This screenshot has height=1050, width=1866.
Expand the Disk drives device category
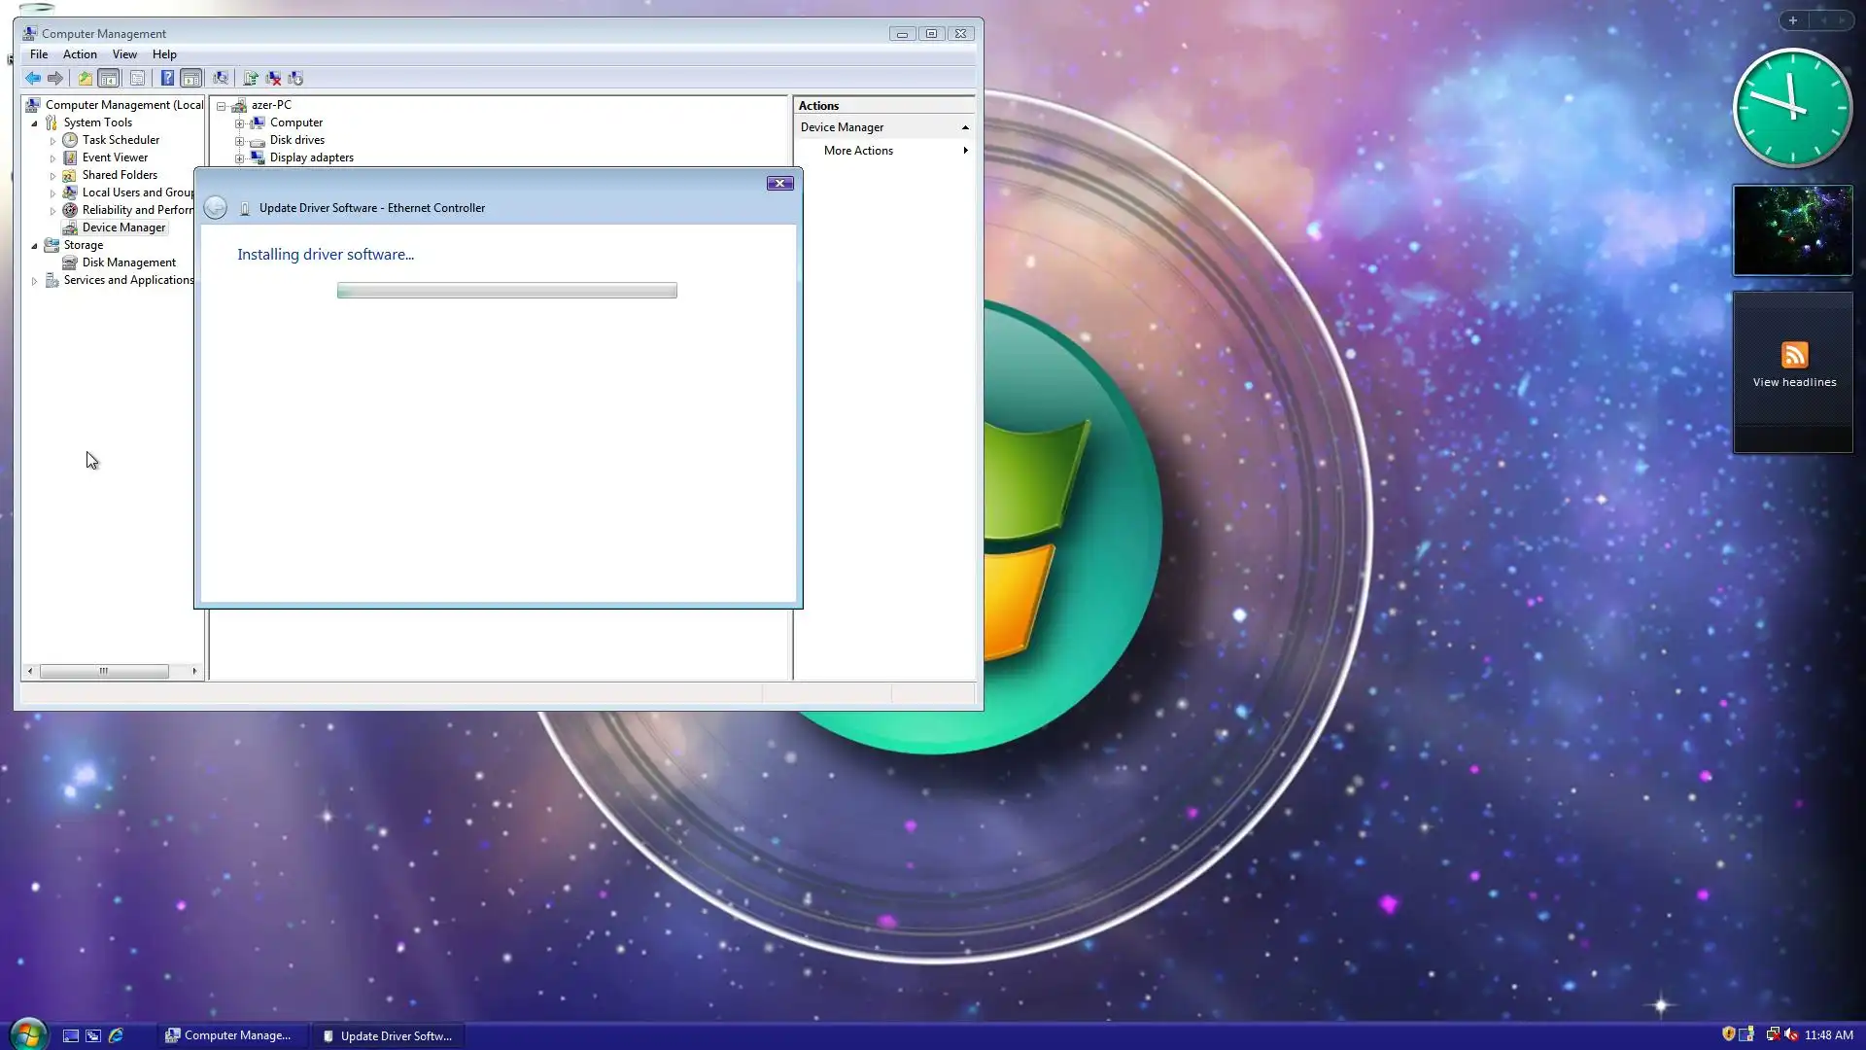[239, 140]
